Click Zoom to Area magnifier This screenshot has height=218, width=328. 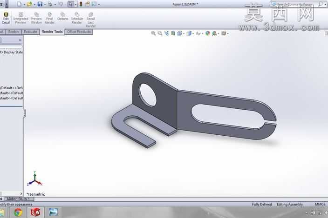click(160, 33)
